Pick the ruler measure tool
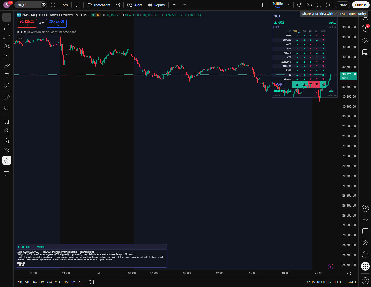 pos(7,98)
